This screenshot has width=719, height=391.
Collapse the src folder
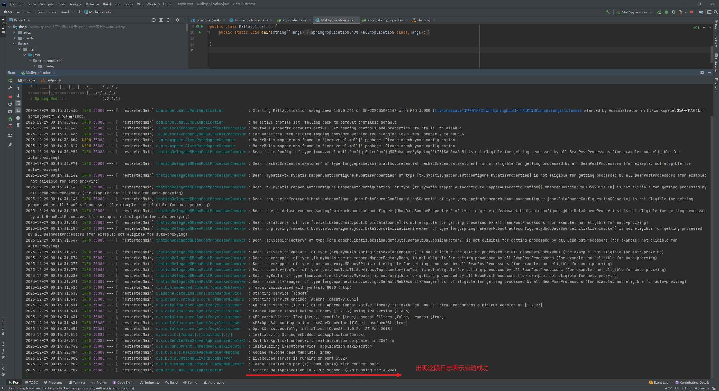pyautogui.click(x=15, y=44)
